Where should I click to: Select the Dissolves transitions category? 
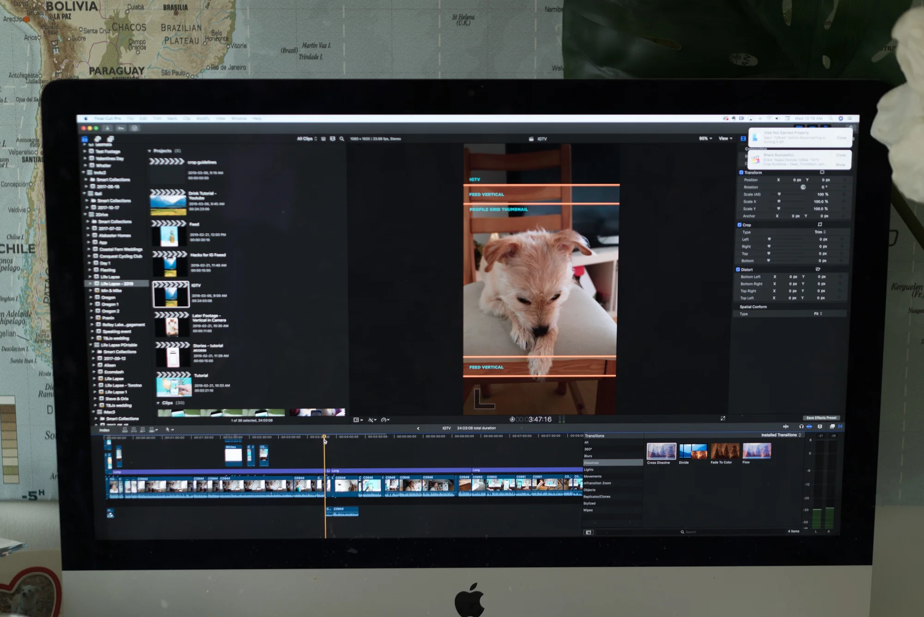pyautogui.click(x=613, y=463)
